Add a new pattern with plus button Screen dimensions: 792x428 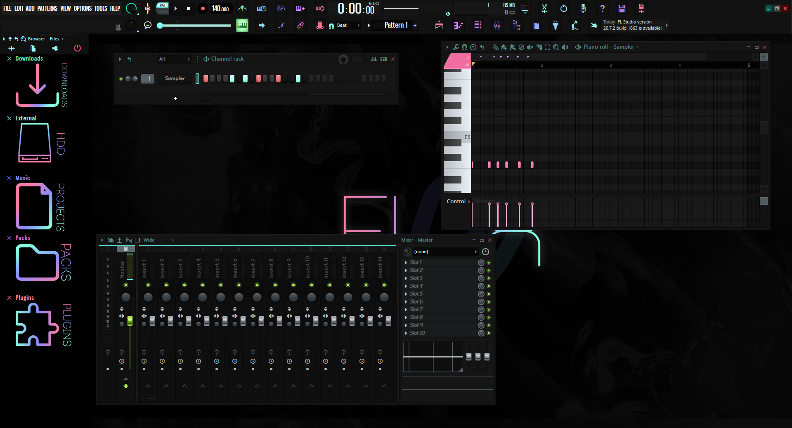(x=415, y=26)
